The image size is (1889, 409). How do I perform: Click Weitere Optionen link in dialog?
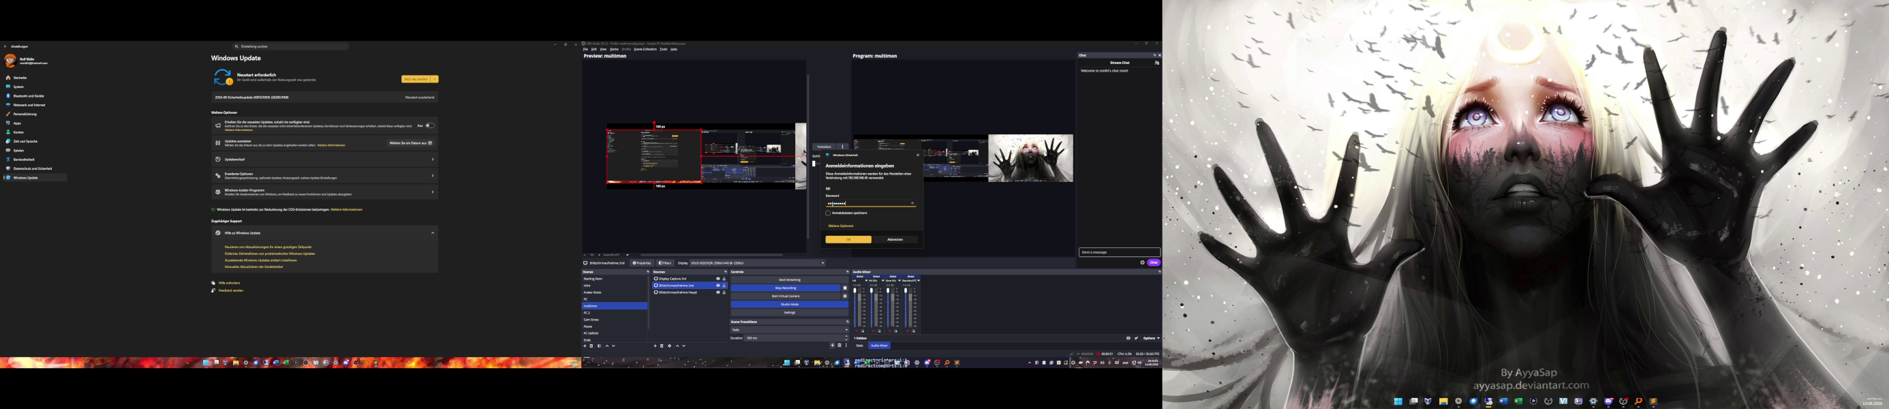(841, 226)
